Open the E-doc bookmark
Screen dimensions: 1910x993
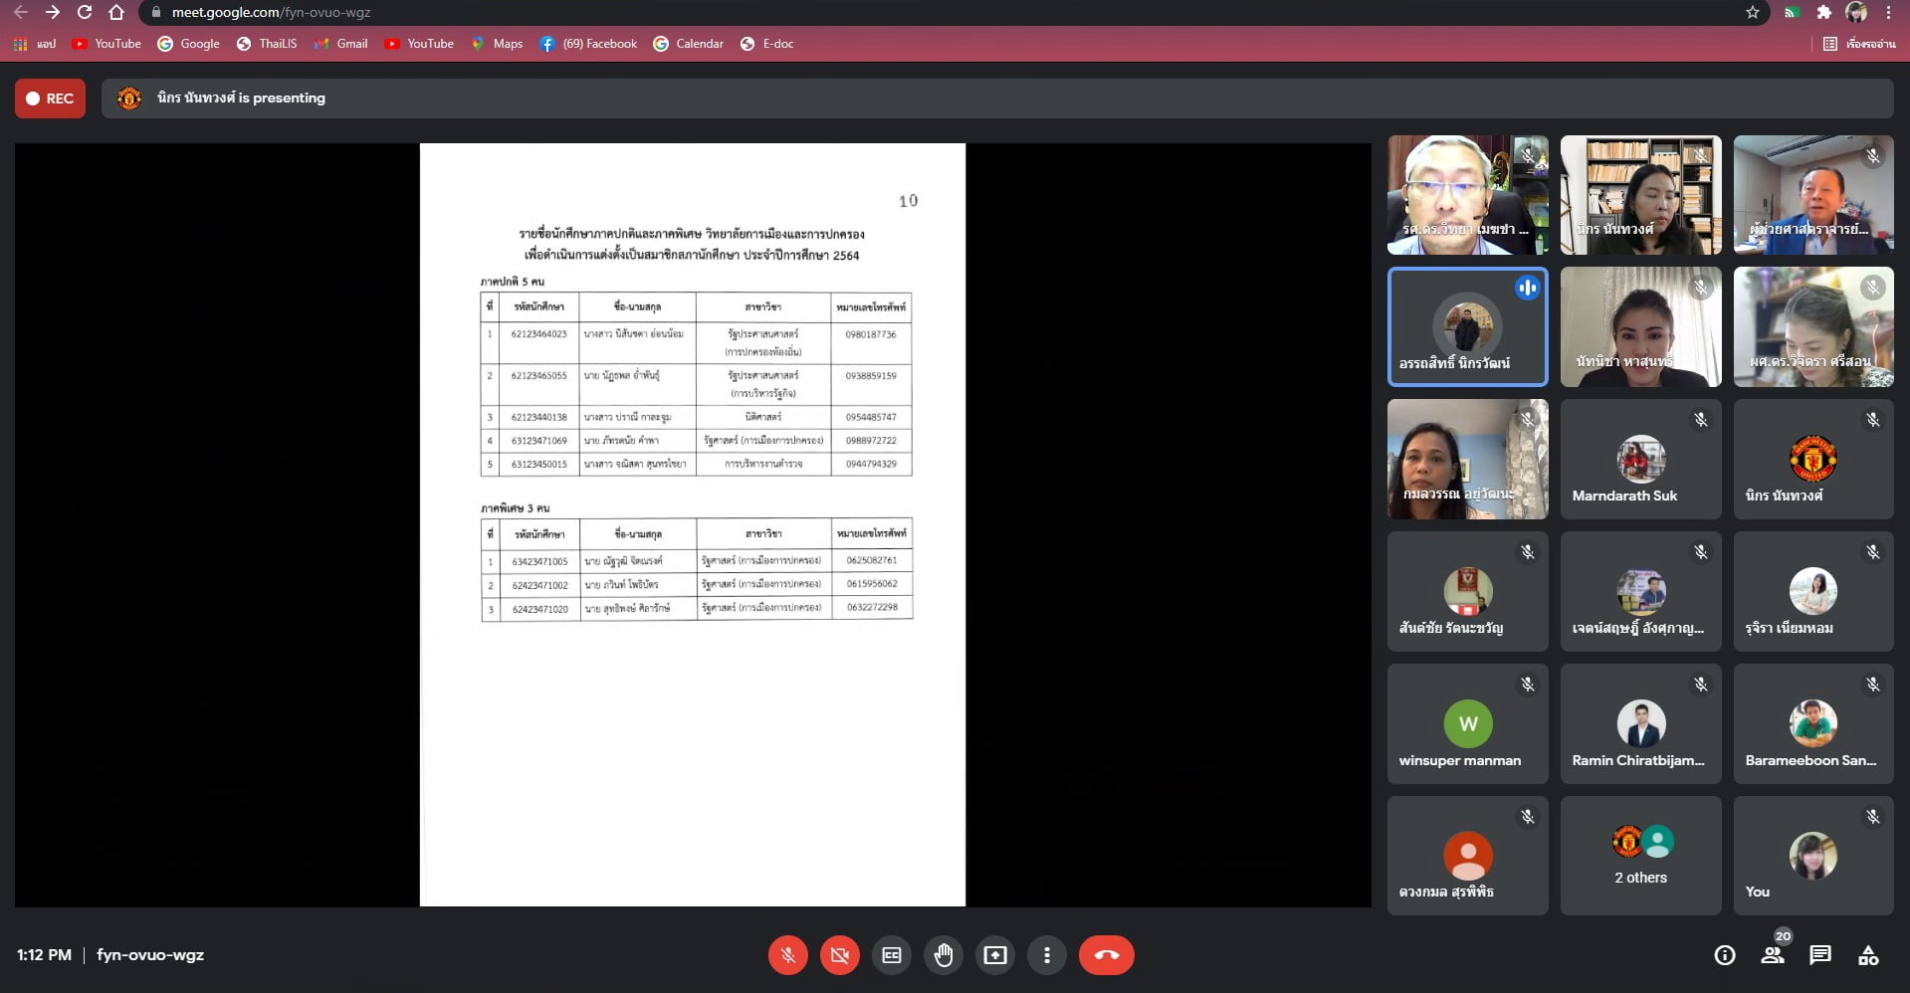click(767, 44)
